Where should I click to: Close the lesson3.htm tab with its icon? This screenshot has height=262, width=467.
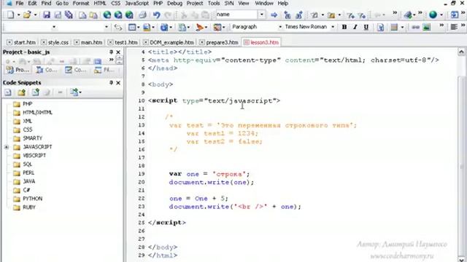pyautogui.click(x=247, y=42)
